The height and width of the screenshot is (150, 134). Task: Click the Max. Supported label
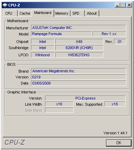pos(89,104)
